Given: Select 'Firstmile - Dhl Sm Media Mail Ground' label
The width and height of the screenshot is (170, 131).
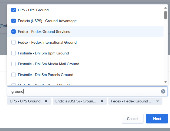Looking at the screenshot, I should (x=48, y=64).
